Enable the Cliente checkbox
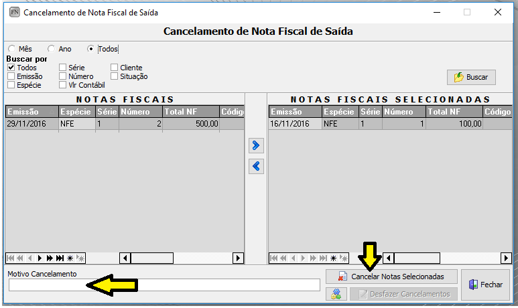The width and height of the screenshot is (518, 308). [x=115, y=68]
